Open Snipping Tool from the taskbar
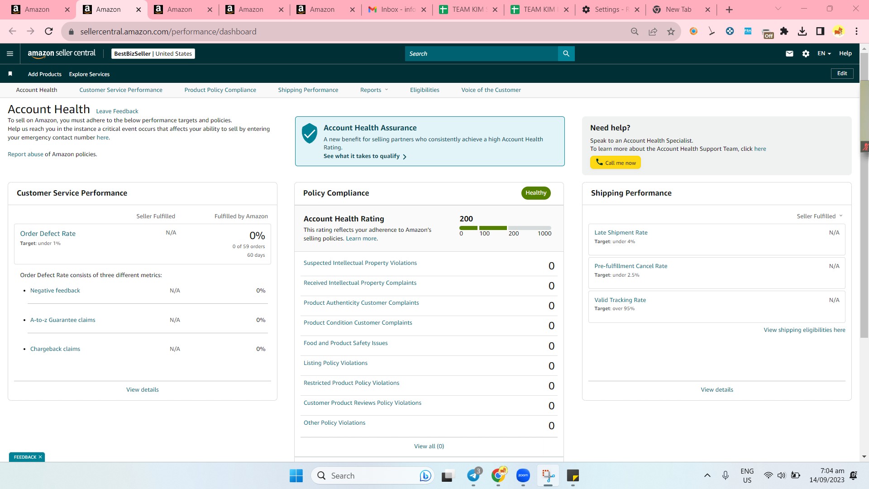Viewport: 869px width, 489px height. 548,475
